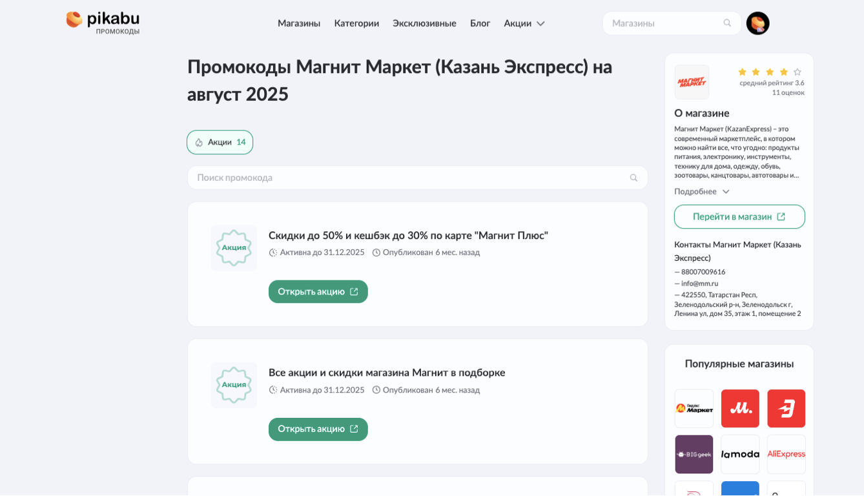Focus the Поиск промокода input field
864x496 pixels.
(x=417, y=178)
